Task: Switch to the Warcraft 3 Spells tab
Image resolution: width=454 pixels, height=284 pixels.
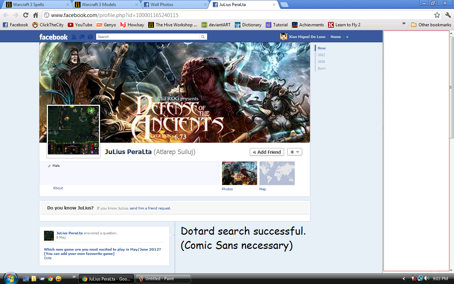Action: (37, 5)
